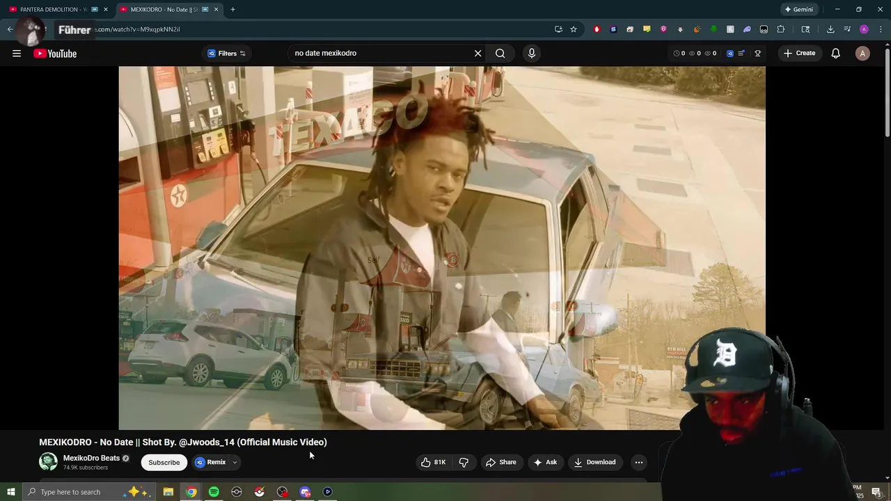Open the vidIQ blue logo icon in the header
Viewport: 891px width, 501px height.
(730, 54)
